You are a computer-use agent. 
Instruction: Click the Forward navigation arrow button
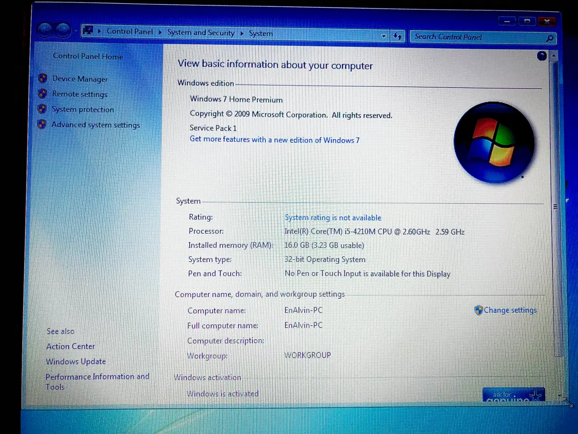(63, 30)
